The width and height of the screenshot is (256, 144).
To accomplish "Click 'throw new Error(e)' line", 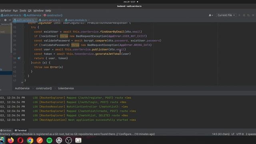I will coord(49,67).
